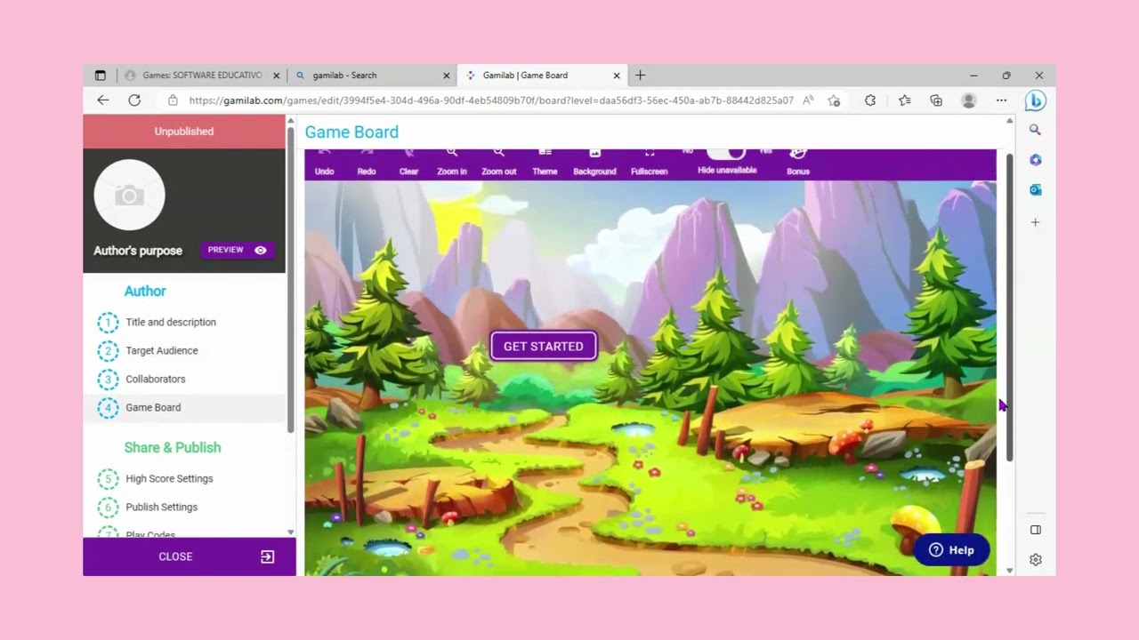
Task: Toggle the Edge sidebar panel icon
Action: [x=1035, y=530]
